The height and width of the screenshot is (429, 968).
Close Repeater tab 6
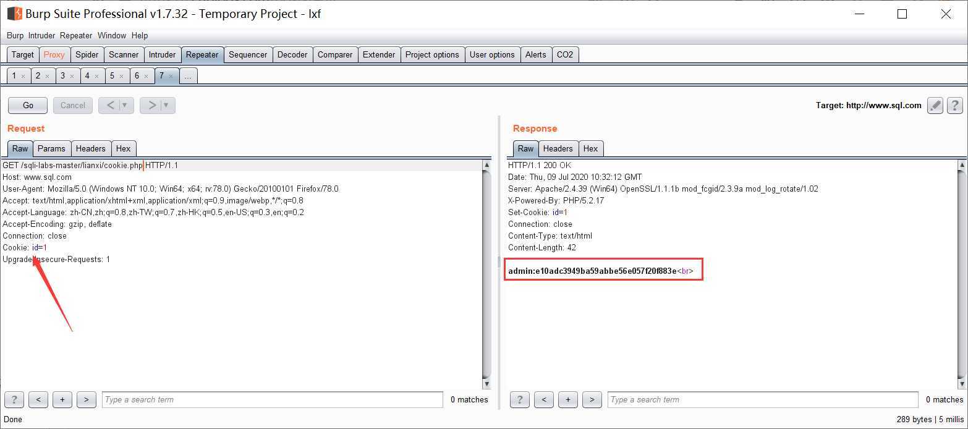[x=146, y=76]
